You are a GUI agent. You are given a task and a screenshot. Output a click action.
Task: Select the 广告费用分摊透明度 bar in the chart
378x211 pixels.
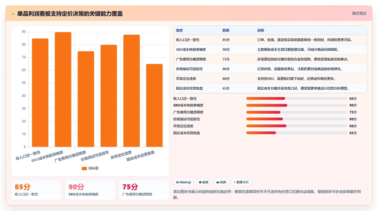[x=86, y=99]
